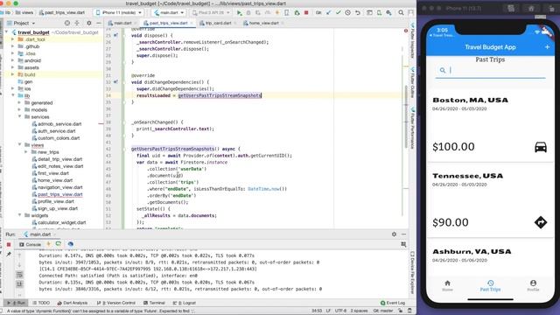Expand the android folder
560x315 pixels.
(13, 60)
